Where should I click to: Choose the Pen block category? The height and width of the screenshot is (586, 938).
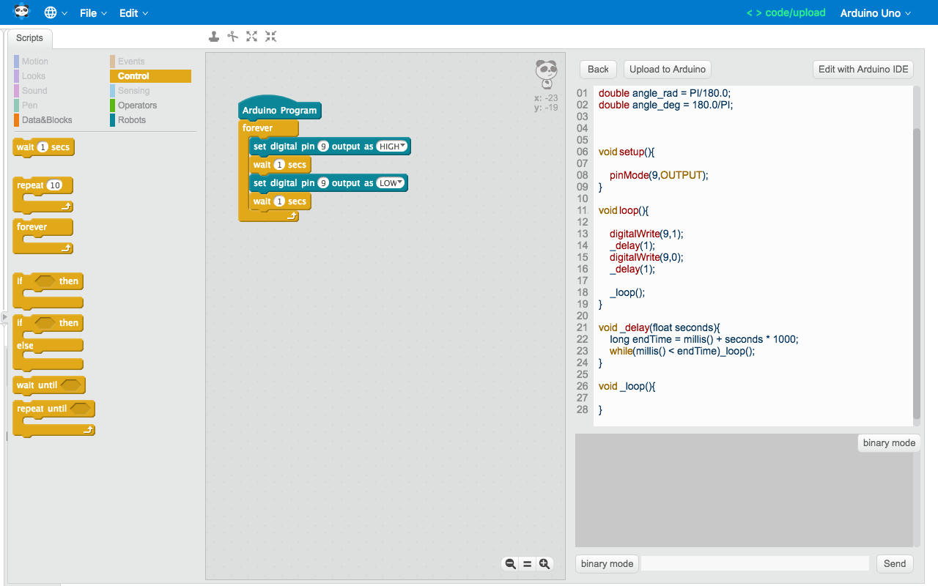coord(29,105)
